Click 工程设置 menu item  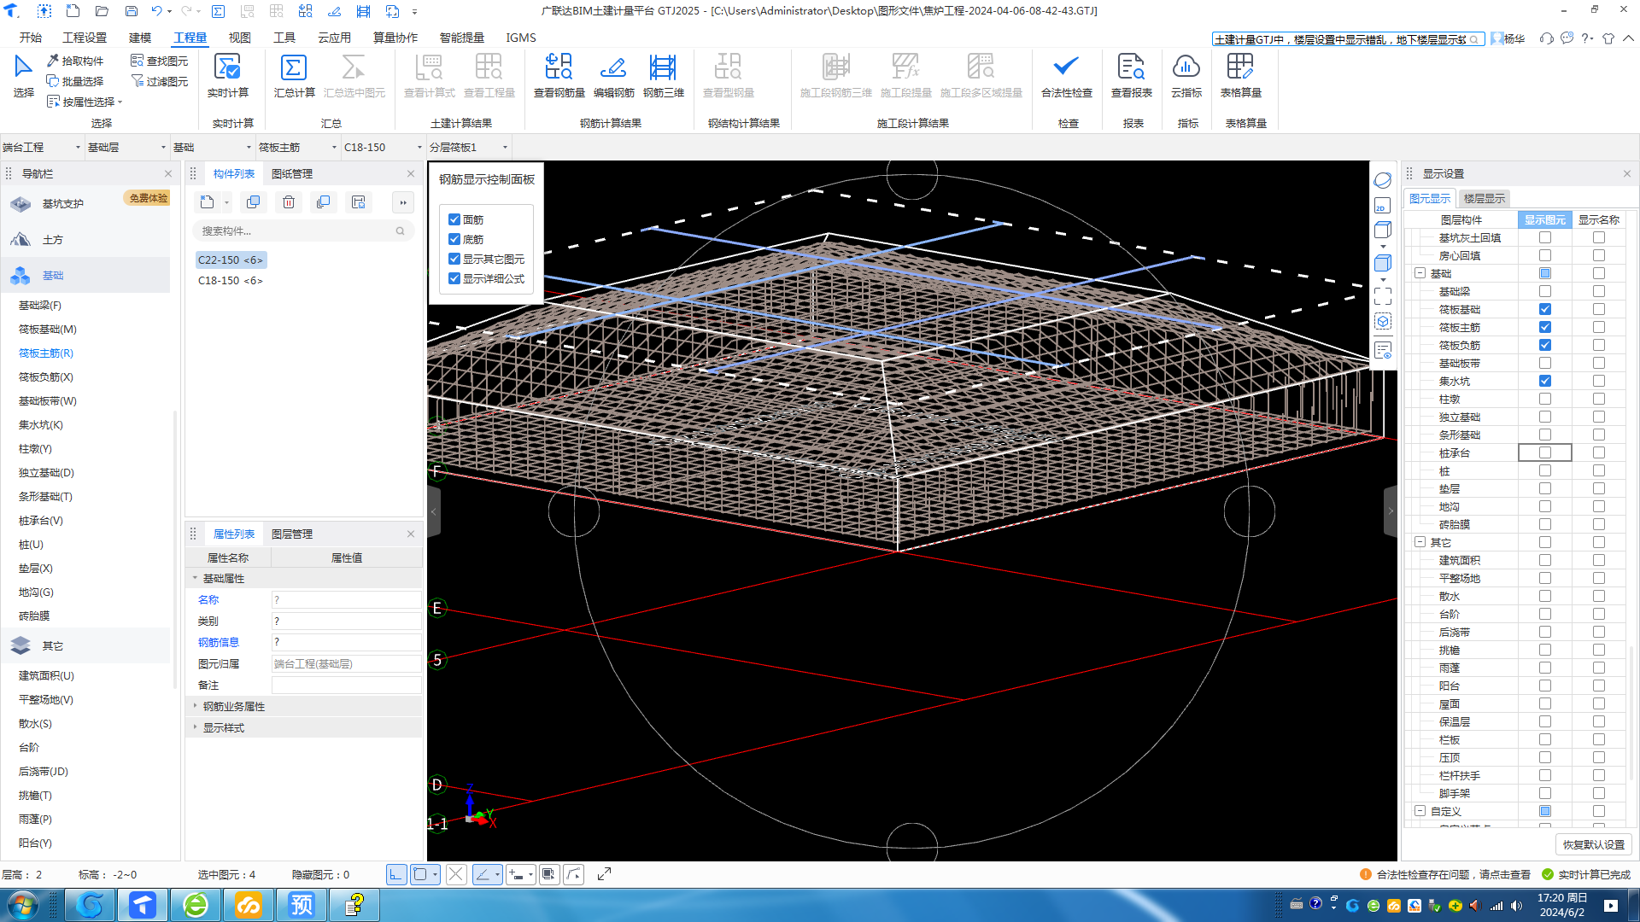click(x=85, y=38)
